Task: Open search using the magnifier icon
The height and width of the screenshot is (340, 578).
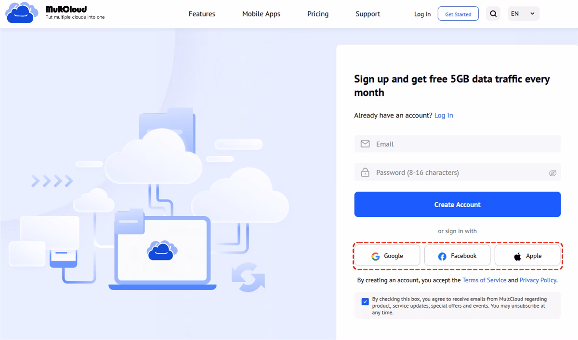Action: tap(493, 13)
